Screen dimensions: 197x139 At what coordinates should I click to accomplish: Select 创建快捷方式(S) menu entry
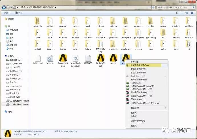tap(146, 121)
